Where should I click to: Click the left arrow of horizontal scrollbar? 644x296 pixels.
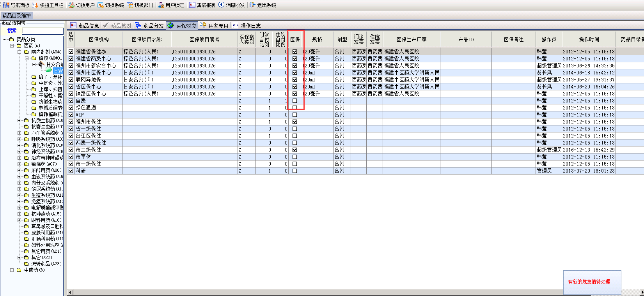[x=70, y=292]
